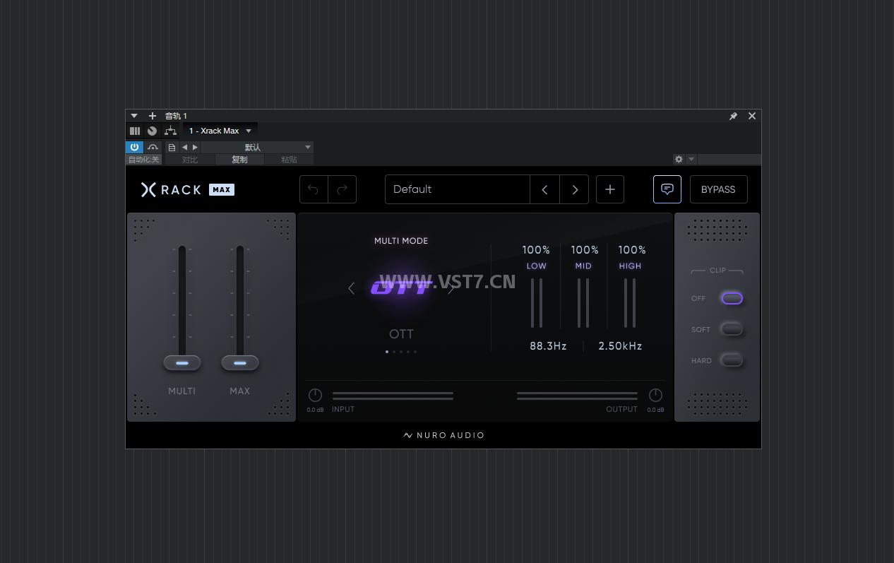894x563 pixels.
Task: Select previous preset with left chevron
Action: point(544,189)
